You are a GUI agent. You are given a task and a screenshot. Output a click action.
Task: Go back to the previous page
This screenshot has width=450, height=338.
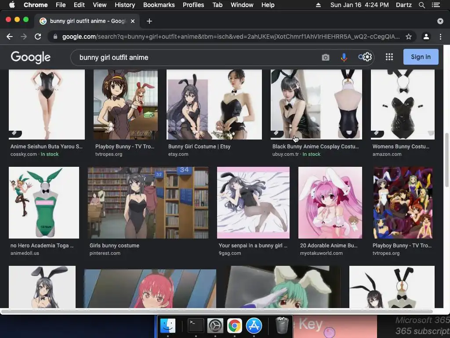point(10,37)
